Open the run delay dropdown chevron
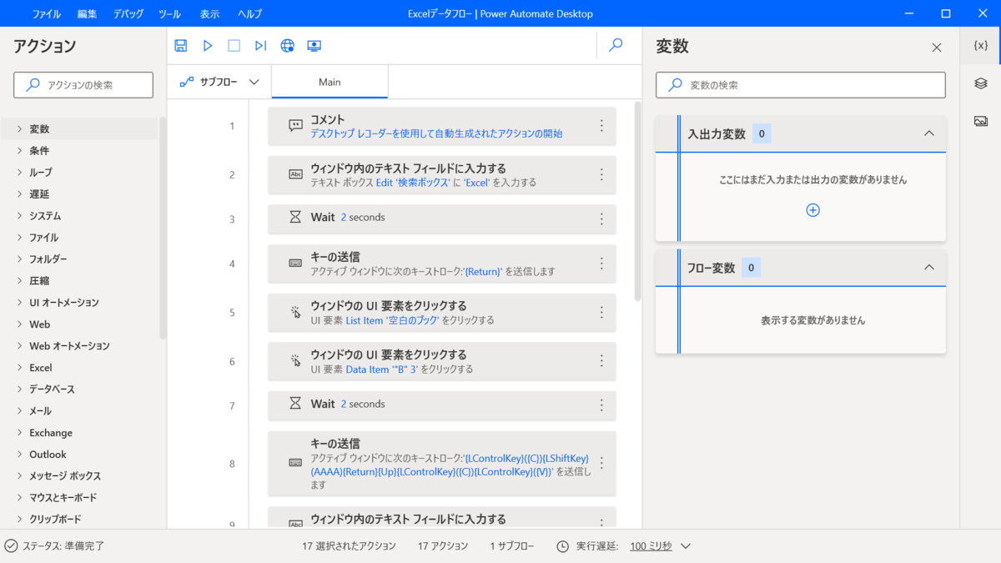 point(686,546)
